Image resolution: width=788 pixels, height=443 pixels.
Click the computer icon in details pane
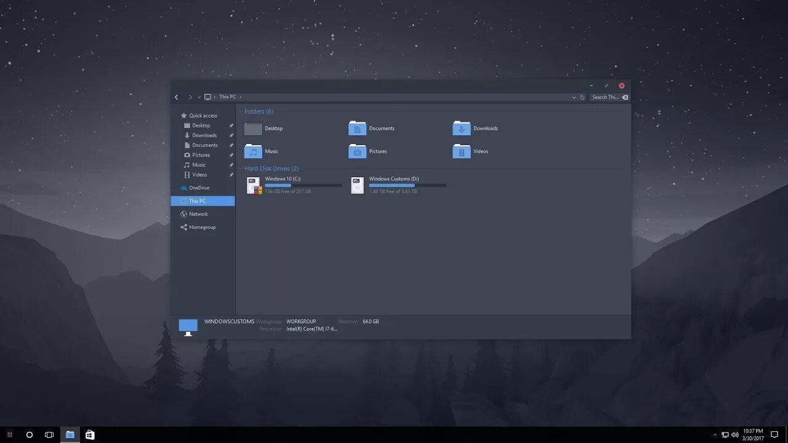(x=188, y=327)
